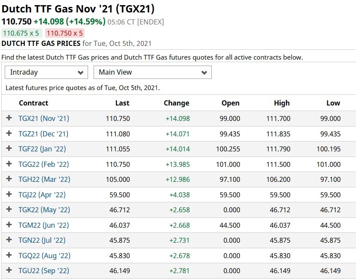Image resolution: width=356 pixels, height=280 pixels.
Task: Expand the TGG22 (Feb '22) row plus icon
Action: point(9,163)
